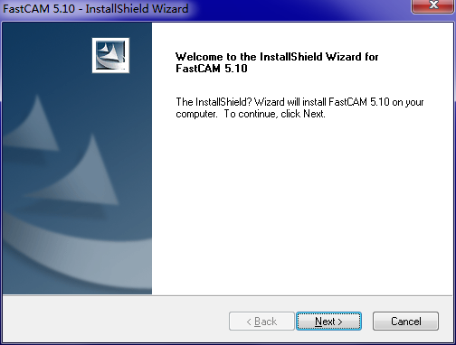Abort installation using the Cancel button
The image size is (456, 345).
(x=405, y=322)
